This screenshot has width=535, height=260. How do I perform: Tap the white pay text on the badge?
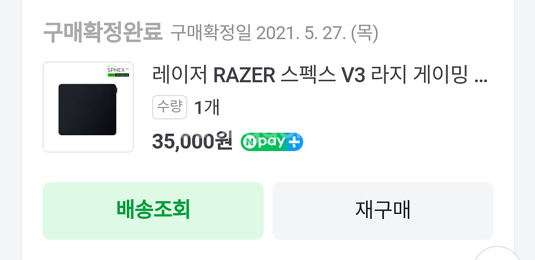(x=271, y=142)
